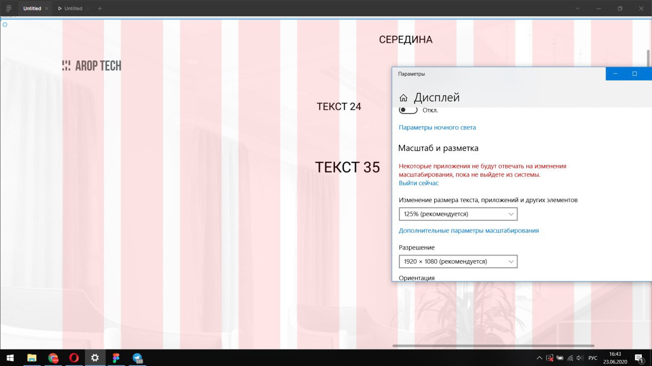
Task: Open the Figma home icon
Action: click(x=9, y=9)
